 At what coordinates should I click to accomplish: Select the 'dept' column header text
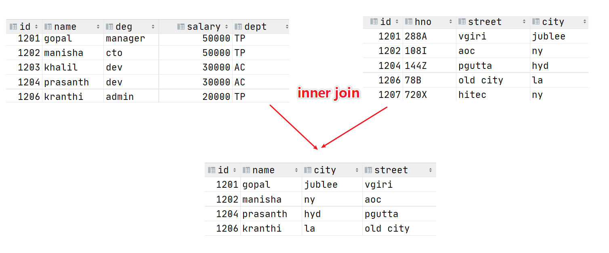point(255,27)
